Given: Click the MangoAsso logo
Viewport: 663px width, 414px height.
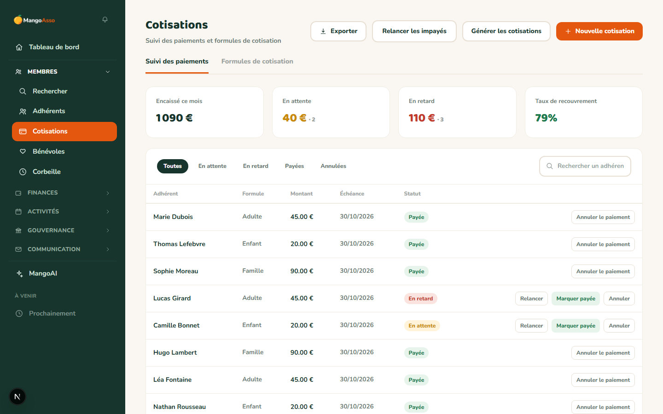Looking at the screenshot, I should (x=35, y=20).
